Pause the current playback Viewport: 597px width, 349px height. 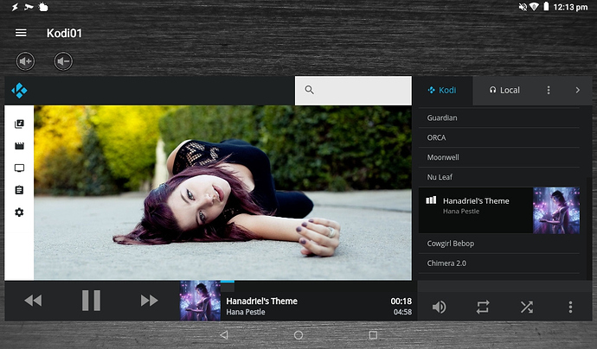(x=92, y=301)
